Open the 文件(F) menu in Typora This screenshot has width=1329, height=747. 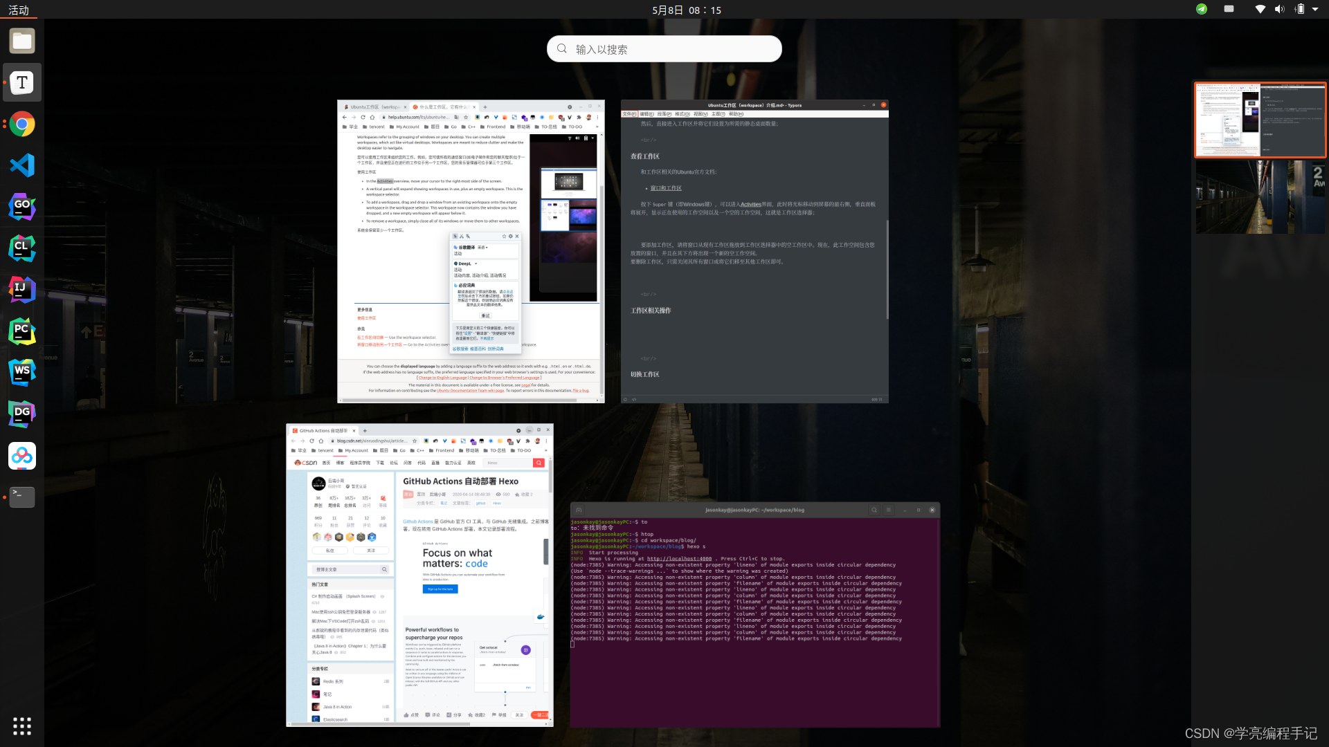click(628, 113)
